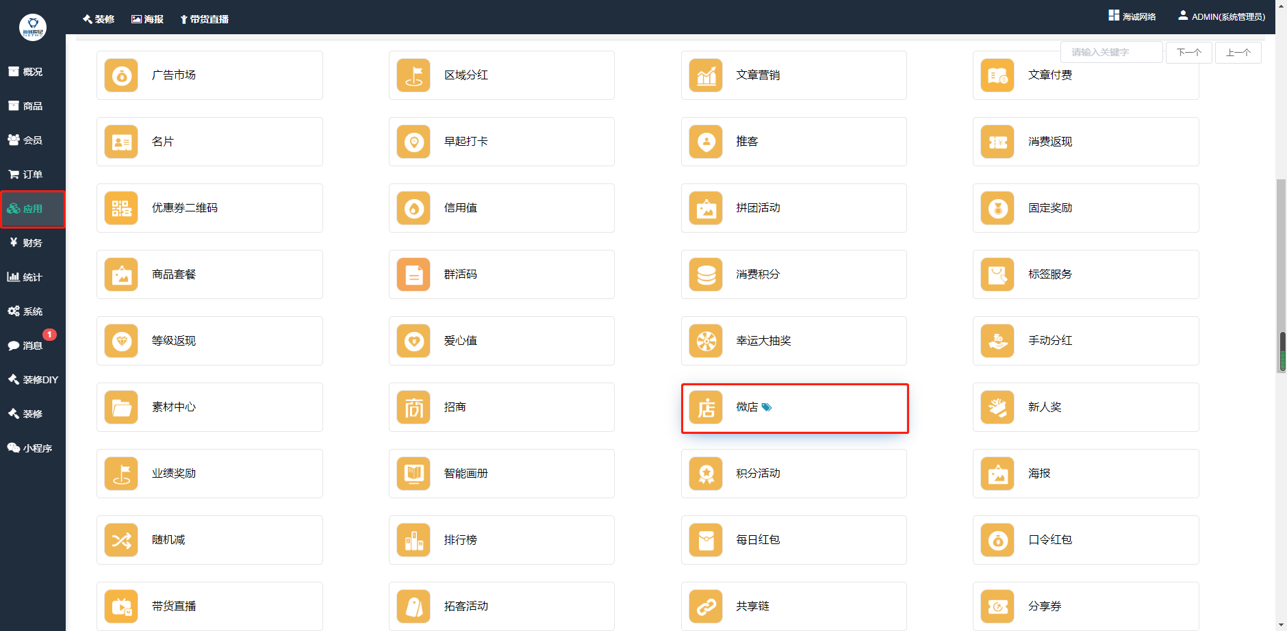This screenshot has height=631, width=1287.
Task: Select the 推客 person icon
Action: [706, 142]
